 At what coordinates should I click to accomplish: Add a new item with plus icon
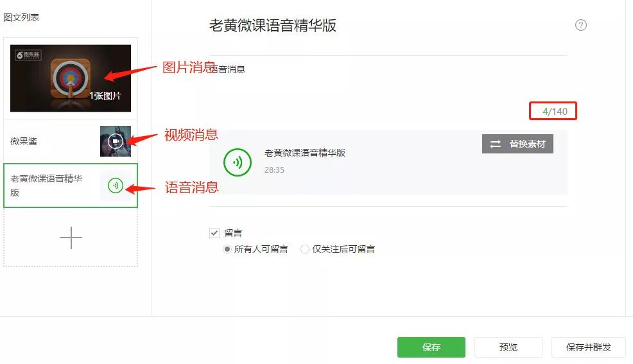(71, 238)
